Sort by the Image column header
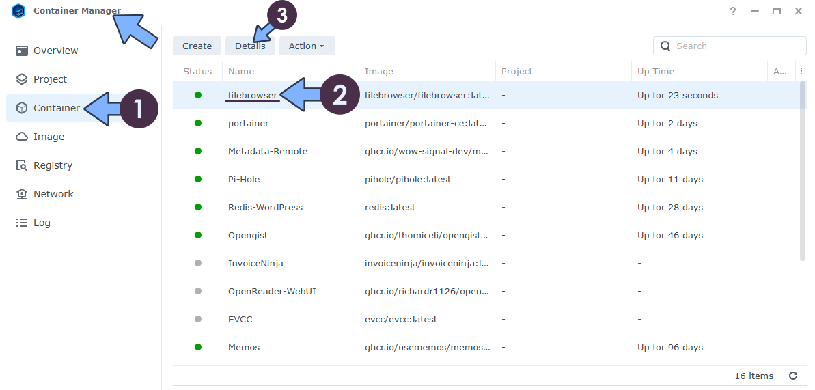 (427, 71)
